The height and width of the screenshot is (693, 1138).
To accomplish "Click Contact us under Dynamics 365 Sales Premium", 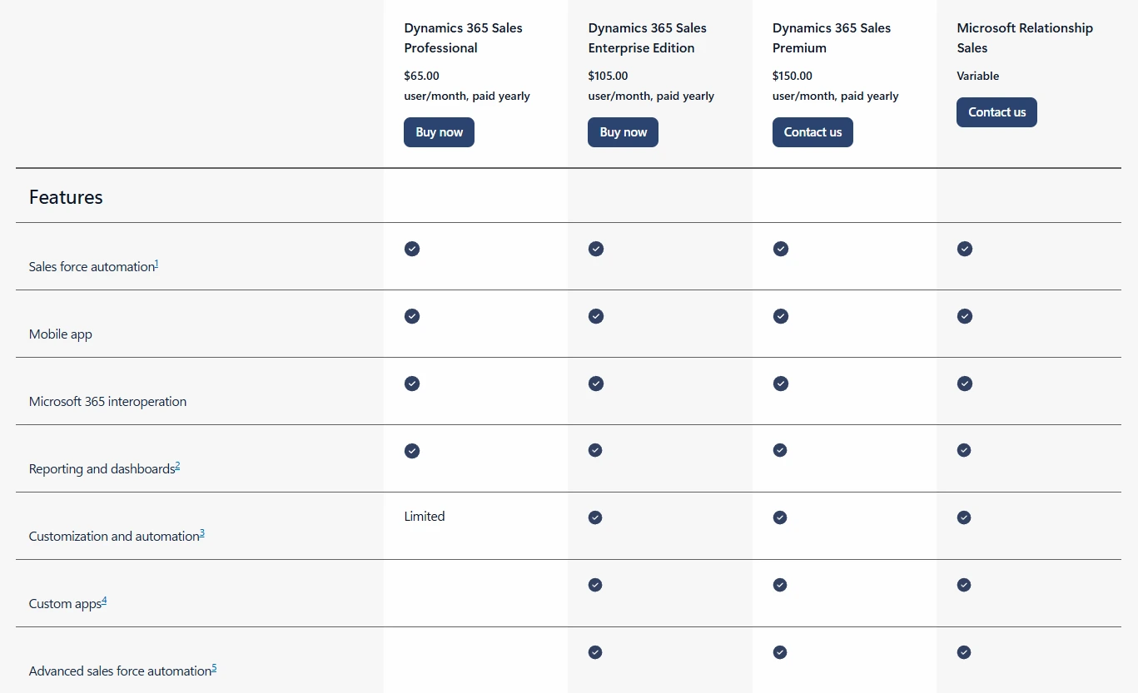I will [x=813, y=131].
